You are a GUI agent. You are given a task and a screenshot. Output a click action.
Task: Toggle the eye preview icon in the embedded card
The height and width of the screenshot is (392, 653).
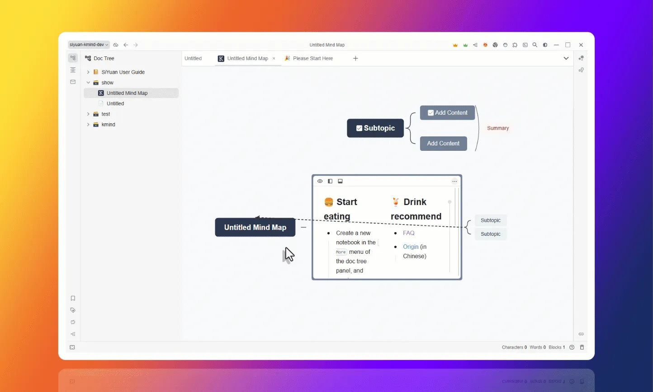click(x=320, y=181)
